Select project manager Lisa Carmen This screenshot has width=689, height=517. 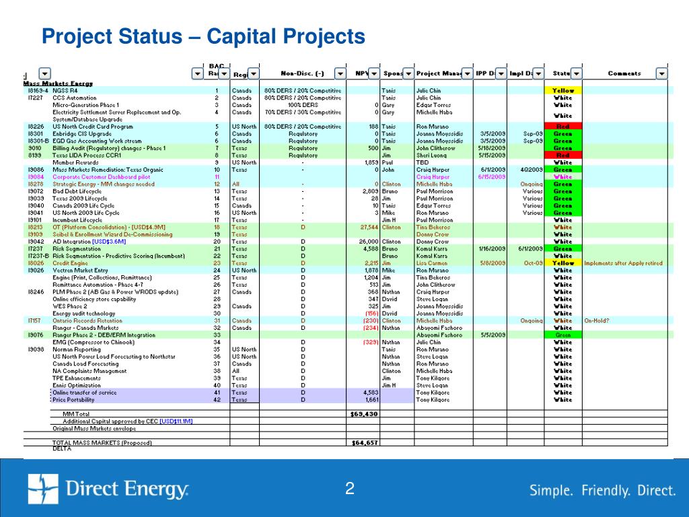tap(432, 263)
